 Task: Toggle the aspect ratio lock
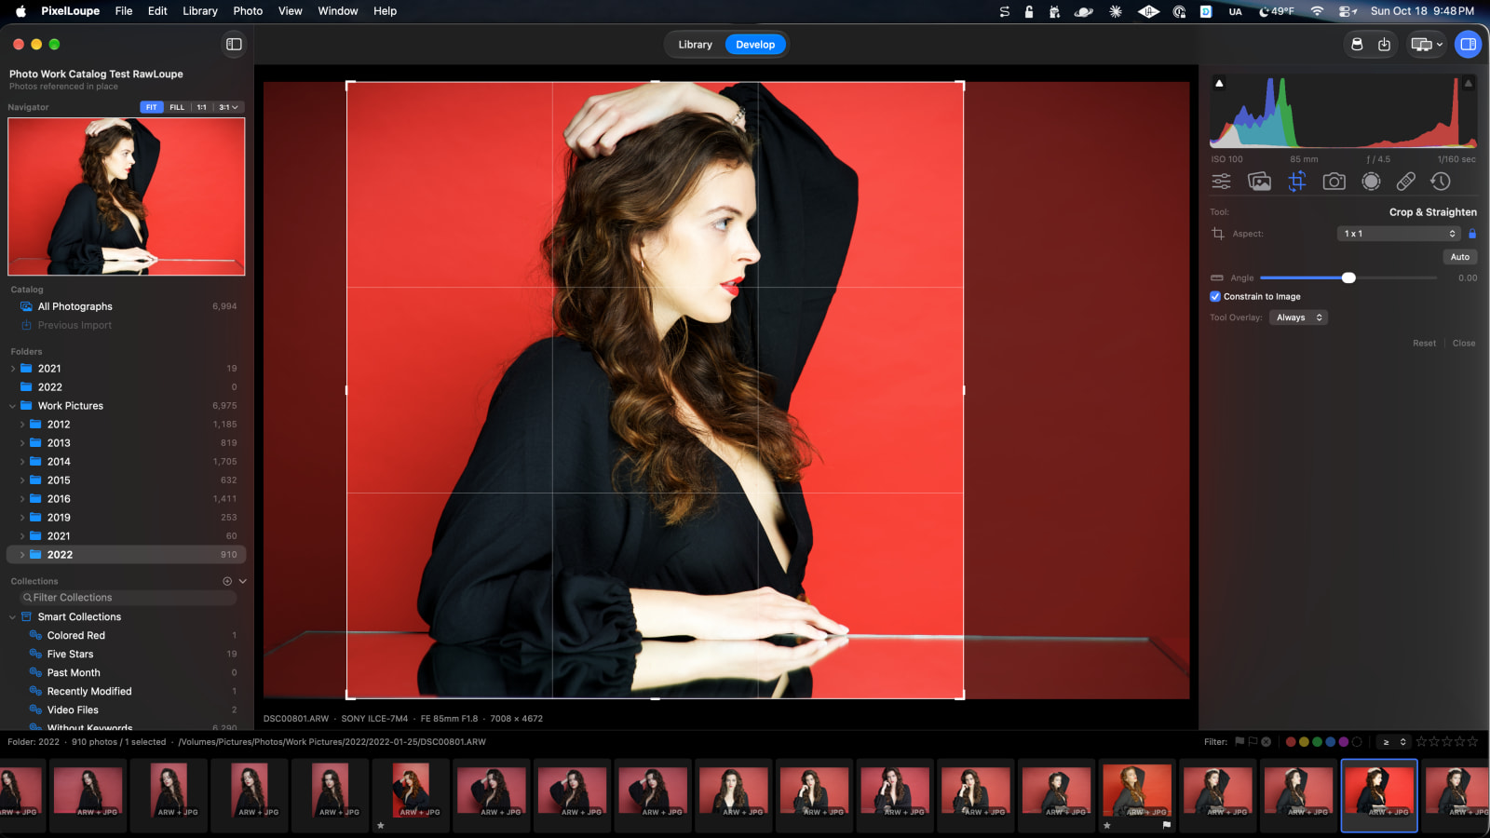(1472, 234)
